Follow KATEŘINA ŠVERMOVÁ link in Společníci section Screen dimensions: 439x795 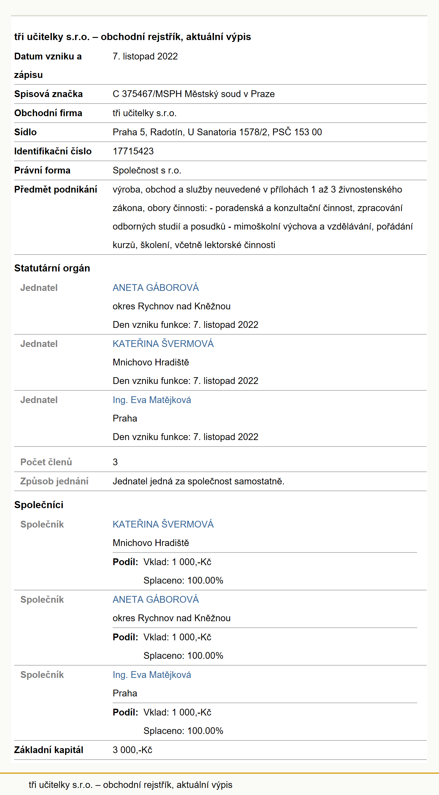click(163, 524)
